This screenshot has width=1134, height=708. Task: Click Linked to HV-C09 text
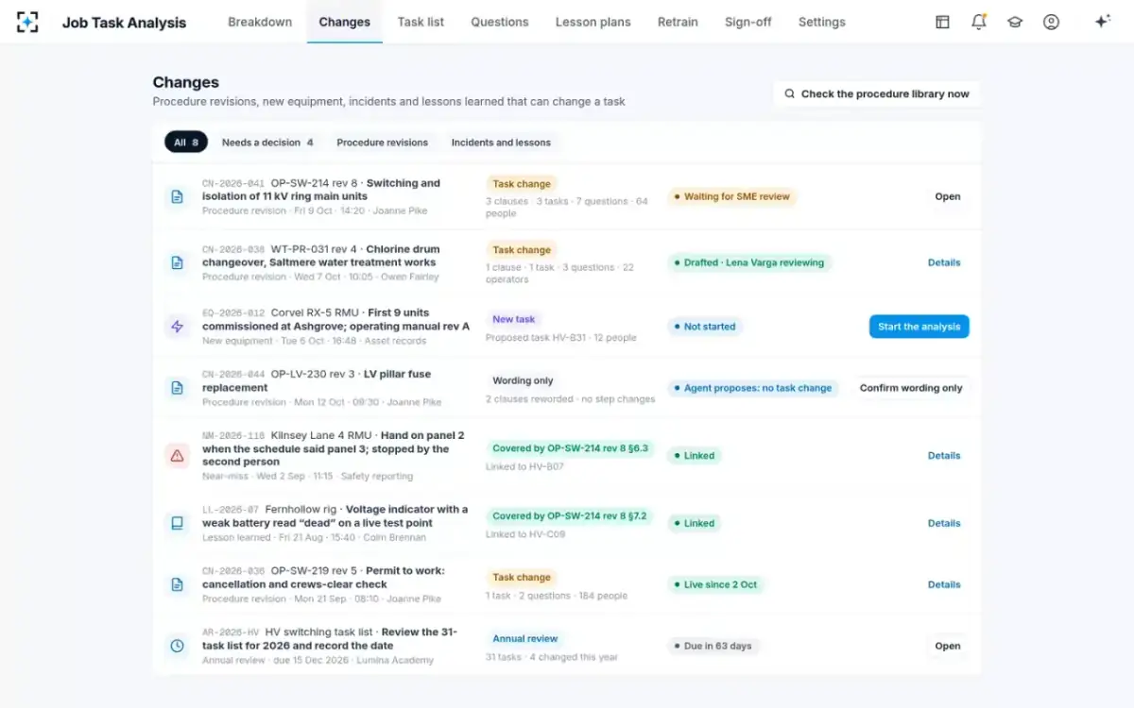(526, 534)
